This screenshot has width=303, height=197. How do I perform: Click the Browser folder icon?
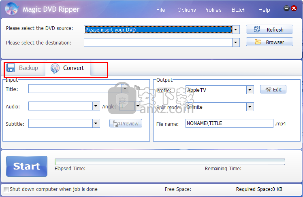coord(258,42)
